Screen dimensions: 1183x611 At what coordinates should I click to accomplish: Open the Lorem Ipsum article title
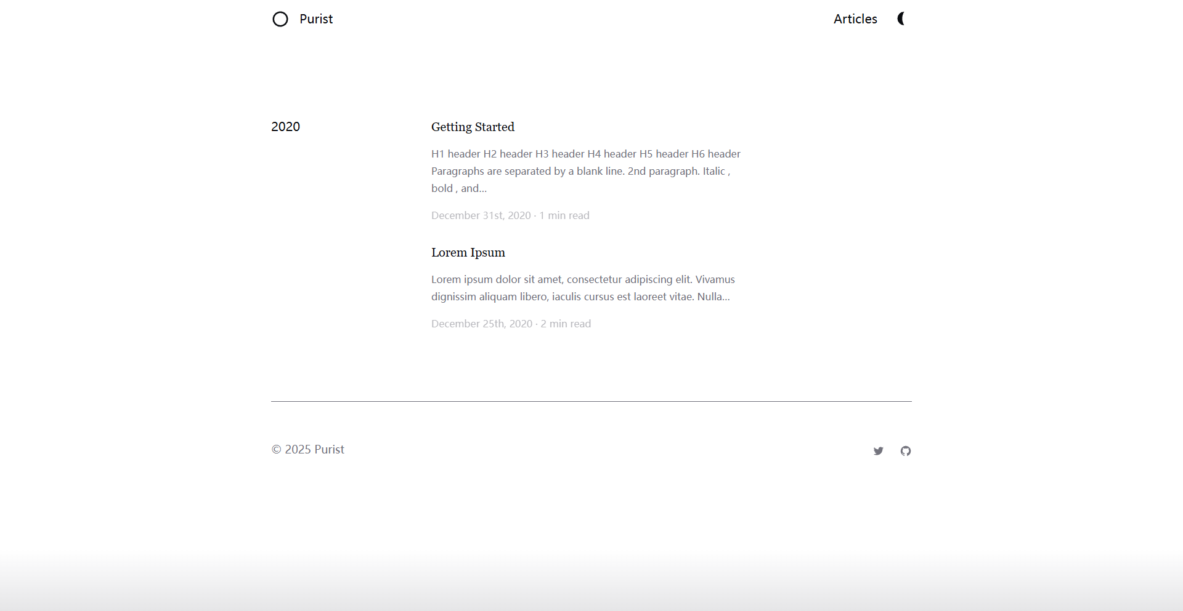coord(468,252)
